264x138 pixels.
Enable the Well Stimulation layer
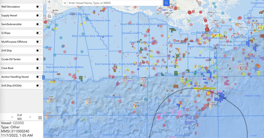coord(39,7)
